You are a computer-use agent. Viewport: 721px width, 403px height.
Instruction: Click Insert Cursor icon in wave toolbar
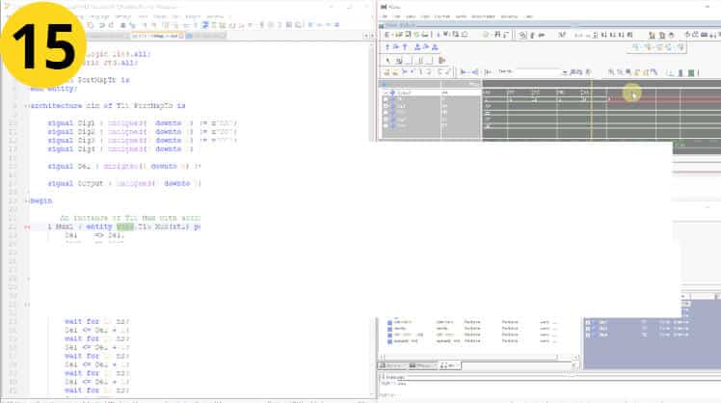[x=387, y=72]
